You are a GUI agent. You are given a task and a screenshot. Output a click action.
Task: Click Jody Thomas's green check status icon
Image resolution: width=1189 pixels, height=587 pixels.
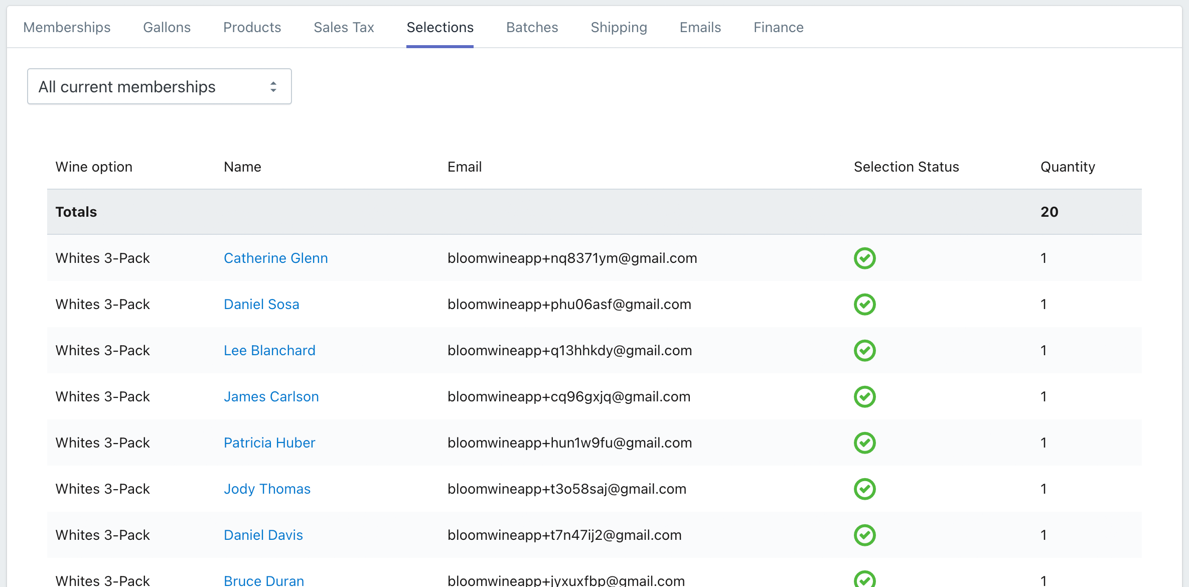(x=864, y=489)
